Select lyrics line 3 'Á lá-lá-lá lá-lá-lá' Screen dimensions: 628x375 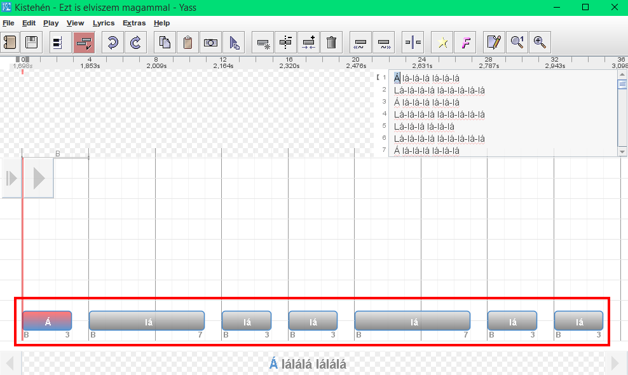[x=427, y=102]
